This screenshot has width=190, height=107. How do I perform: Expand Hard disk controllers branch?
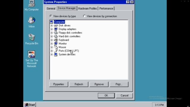(52, 36)
